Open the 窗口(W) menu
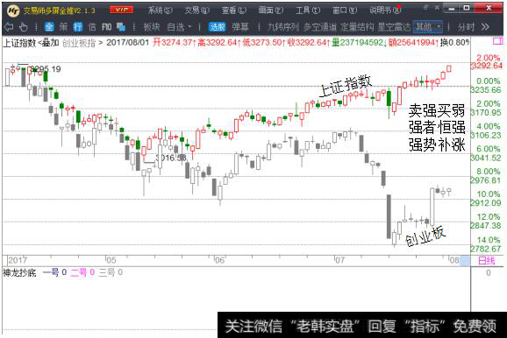The width and height of the screenshot is (507, 338). point(345,11)
